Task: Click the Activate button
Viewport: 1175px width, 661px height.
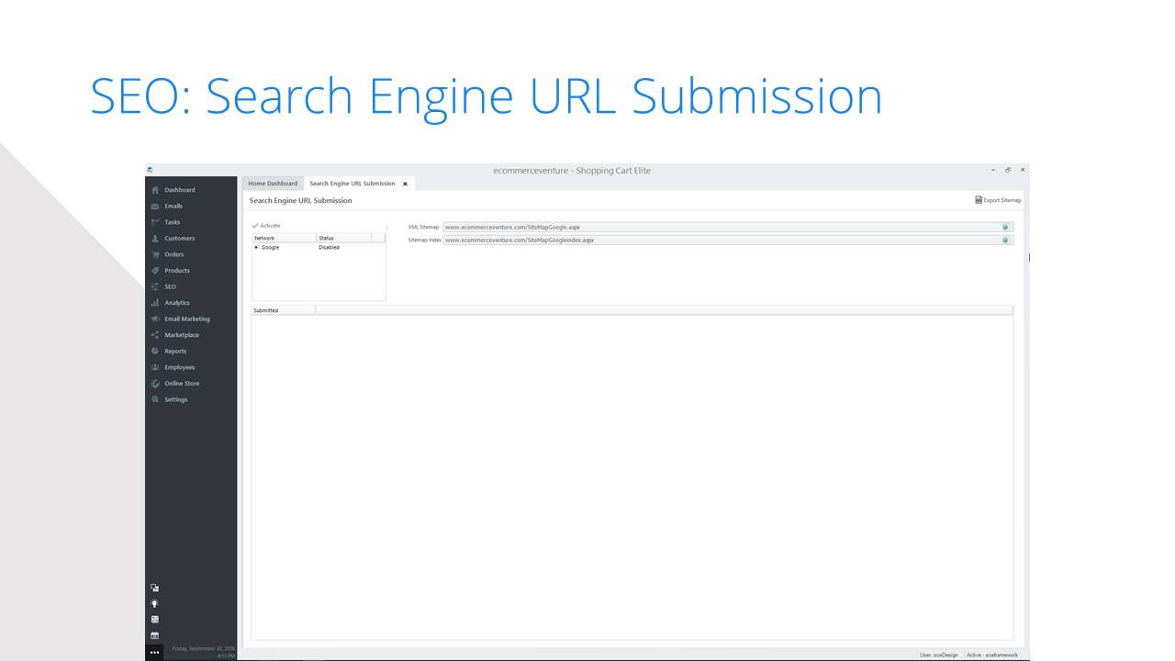Action: coord(267,226)
